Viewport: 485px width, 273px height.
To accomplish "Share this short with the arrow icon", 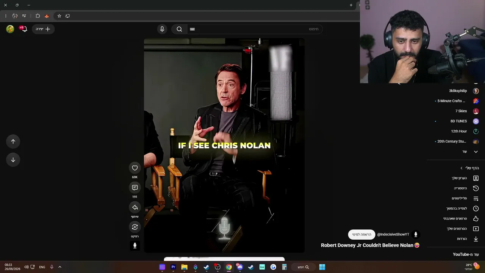I will pos(135,207).
